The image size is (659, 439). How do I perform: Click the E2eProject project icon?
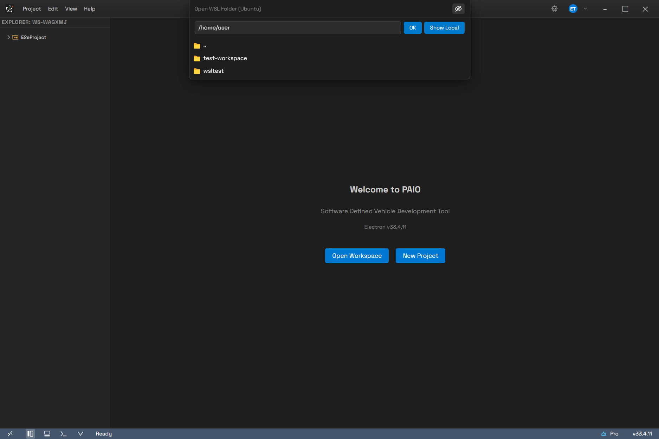[15, 37]
